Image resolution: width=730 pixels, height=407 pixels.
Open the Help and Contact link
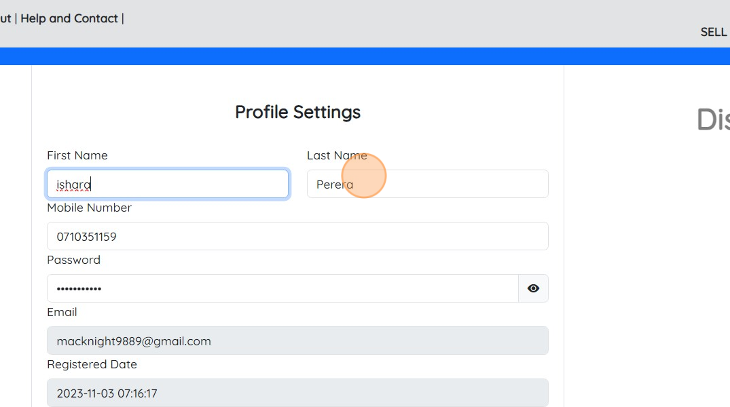click(69, 18)
